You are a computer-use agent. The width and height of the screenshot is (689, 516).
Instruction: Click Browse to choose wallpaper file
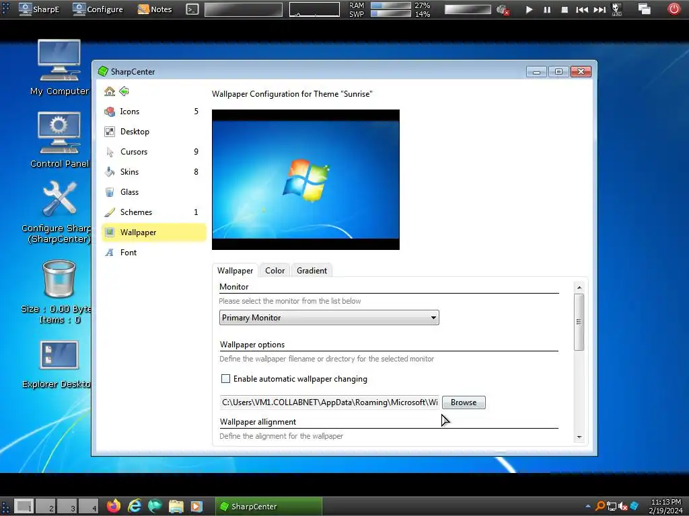click(464, 402)
